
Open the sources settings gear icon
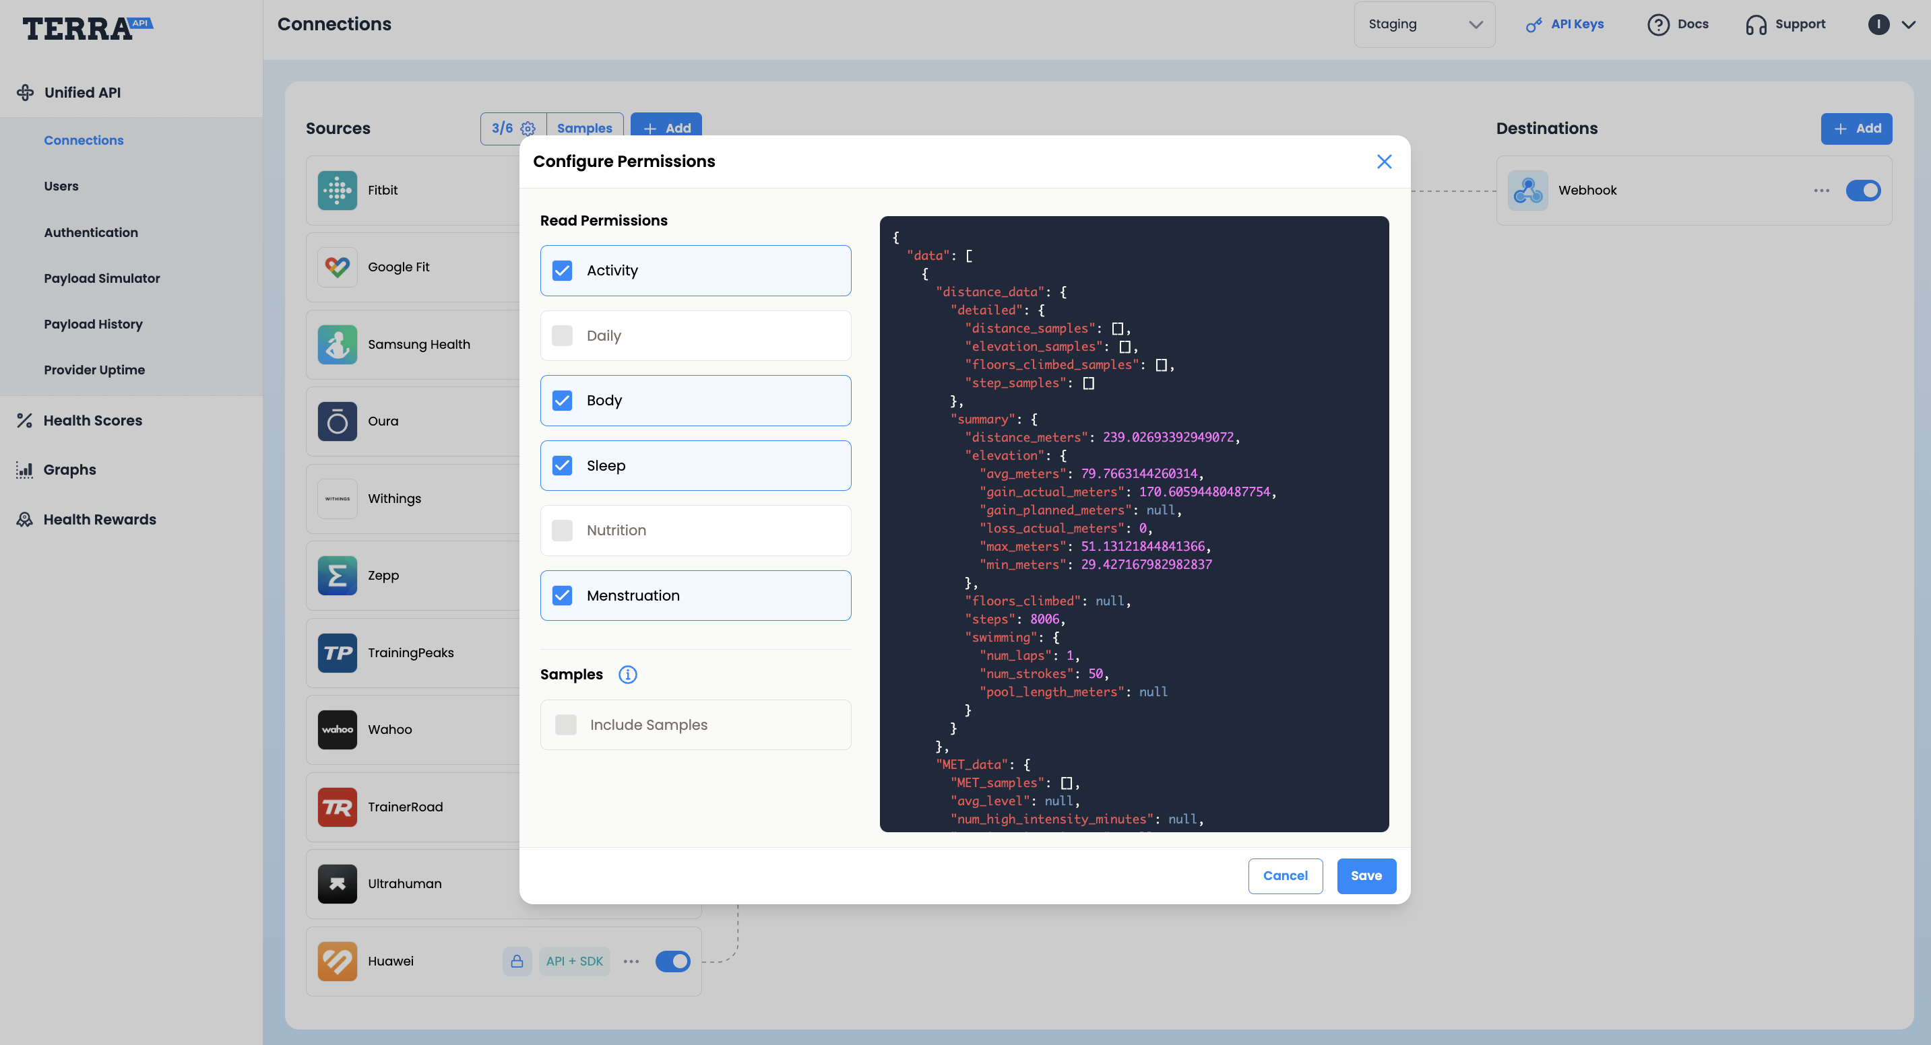tap(528, 128)
